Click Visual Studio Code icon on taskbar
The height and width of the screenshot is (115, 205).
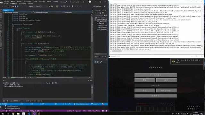coord(29,114)
